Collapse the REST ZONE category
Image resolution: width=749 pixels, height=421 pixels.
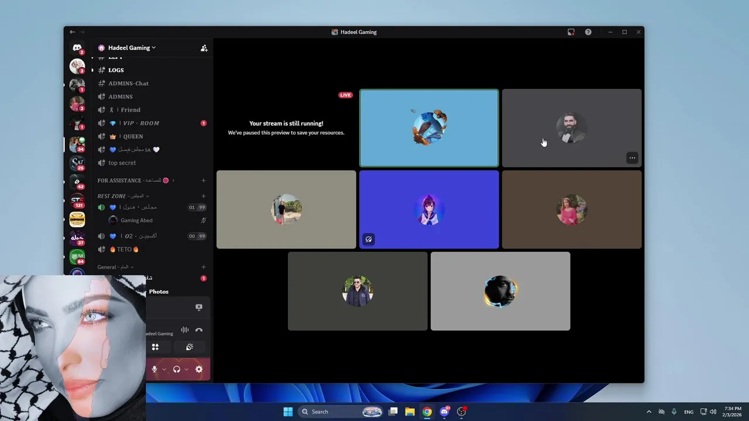[123, 196]
